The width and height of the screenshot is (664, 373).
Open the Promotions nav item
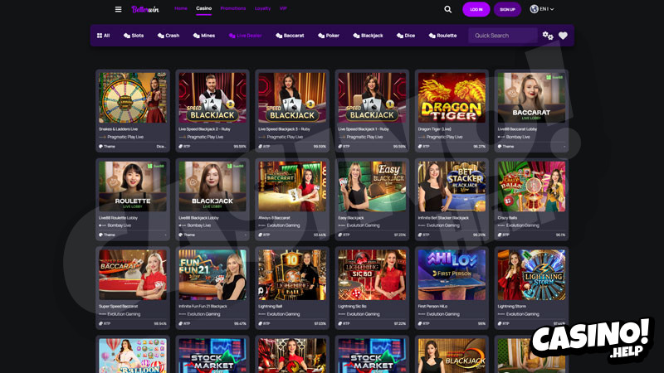coord(233,8)
